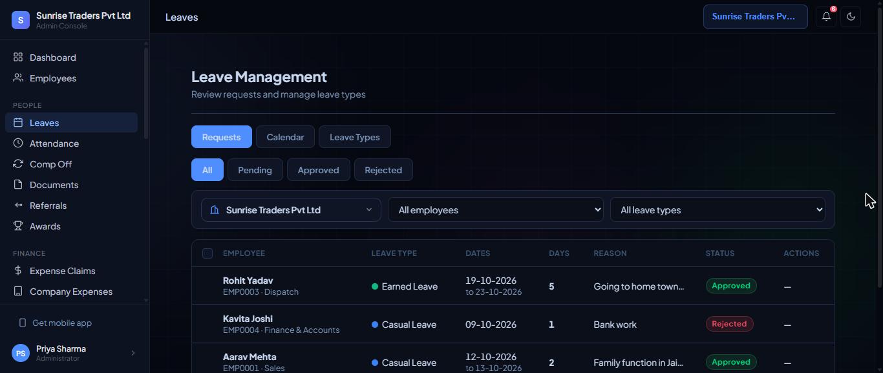
Task: Click the Attendance clock icon
Action: point(18,144)
